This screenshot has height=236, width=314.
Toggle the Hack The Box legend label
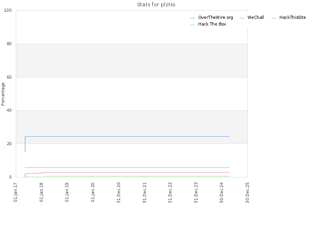click(x=212, y=24)
